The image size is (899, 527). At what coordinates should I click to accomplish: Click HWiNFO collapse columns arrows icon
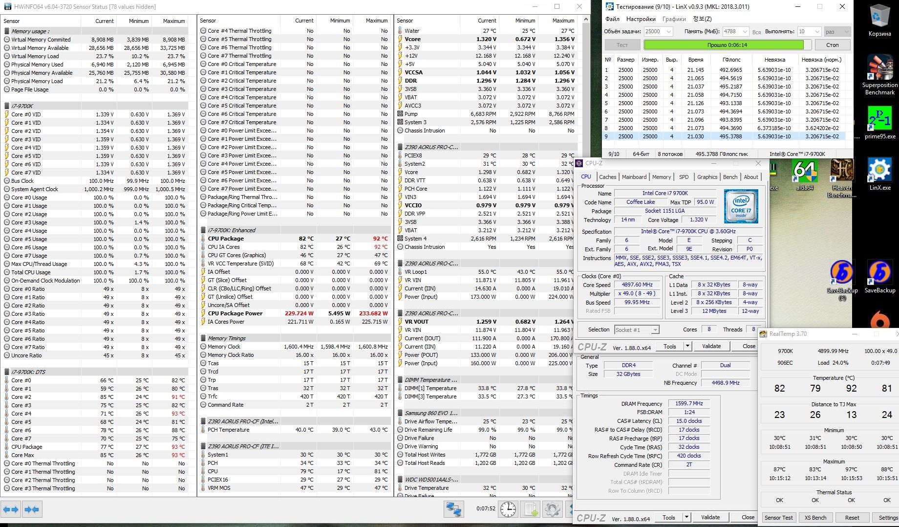32,509
